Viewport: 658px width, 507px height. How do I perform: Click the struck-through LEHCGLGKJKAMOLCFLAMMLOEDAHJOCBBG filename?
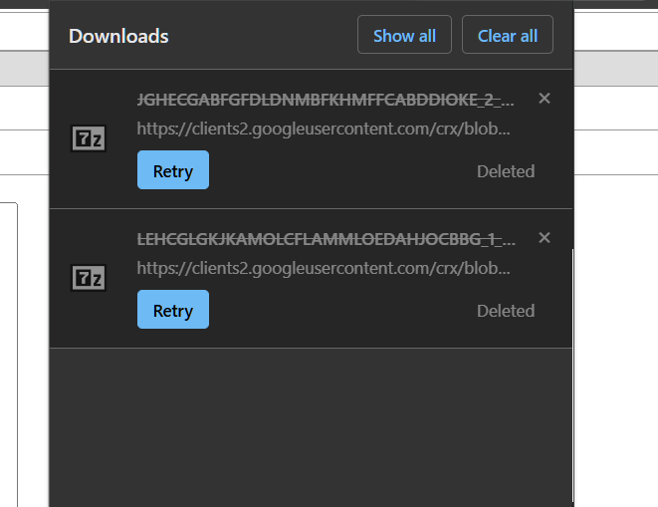pyautogui.click(x=326, y=239)
